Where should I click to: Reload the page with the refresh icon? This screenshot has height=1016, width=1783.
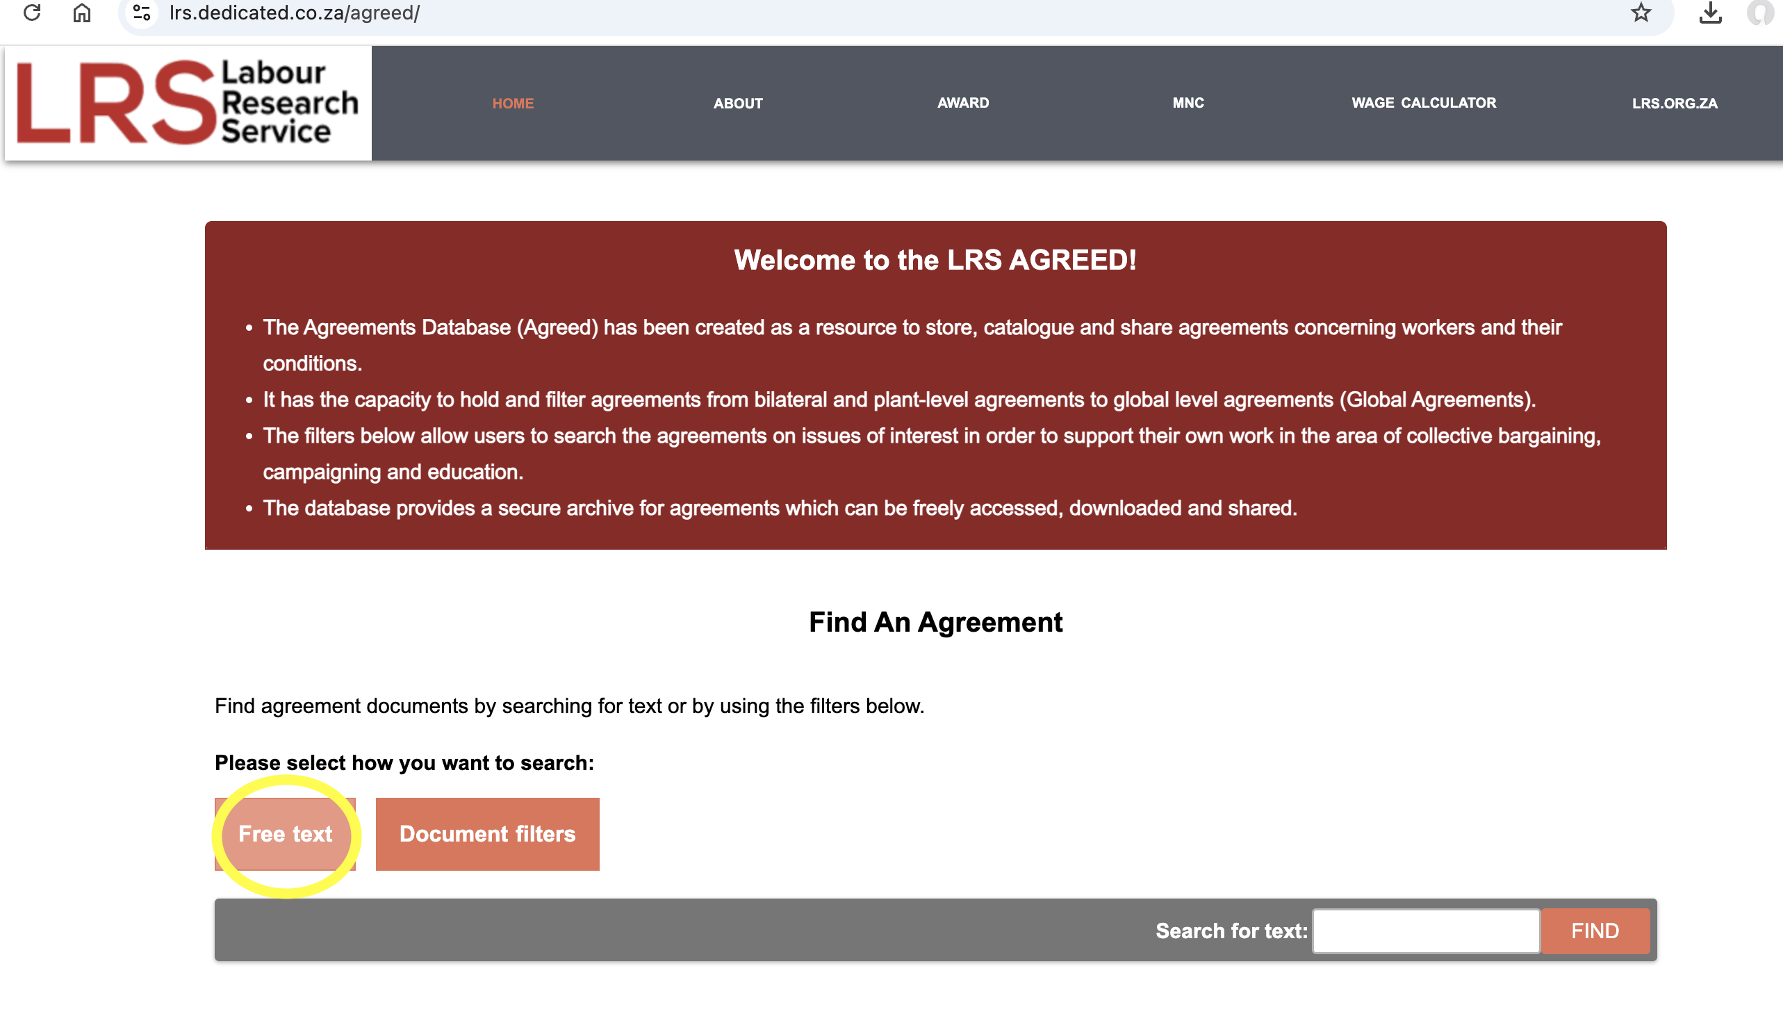point(32,13)
